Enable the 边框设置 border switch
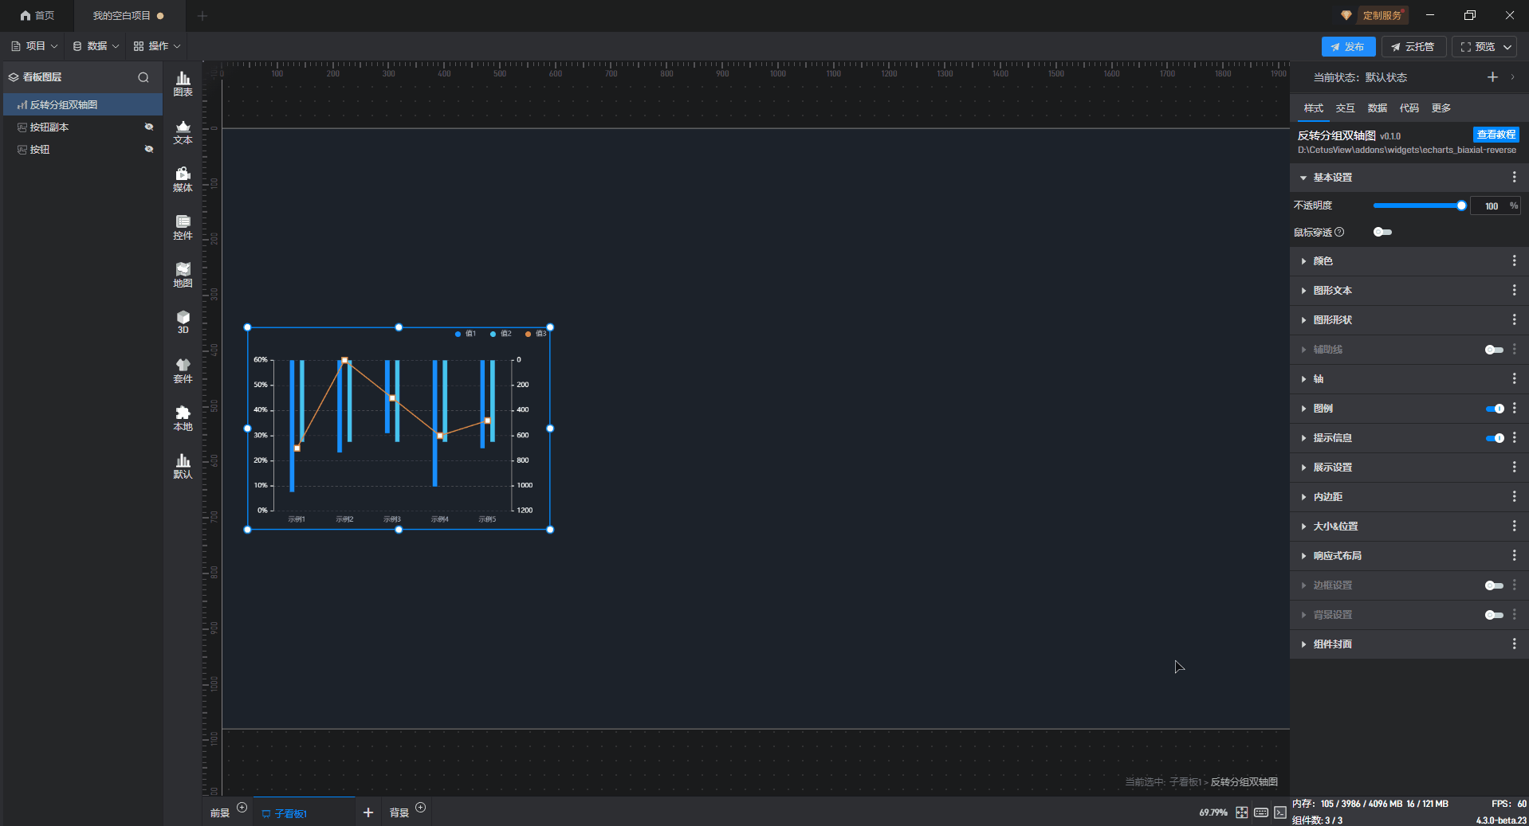 [x=1494, y=585]
